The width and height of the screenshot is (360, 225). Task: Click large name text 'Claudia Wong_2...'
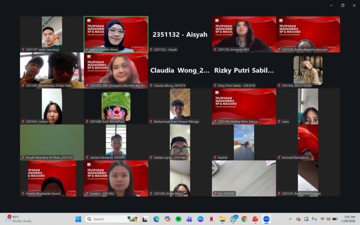[180, 70]
